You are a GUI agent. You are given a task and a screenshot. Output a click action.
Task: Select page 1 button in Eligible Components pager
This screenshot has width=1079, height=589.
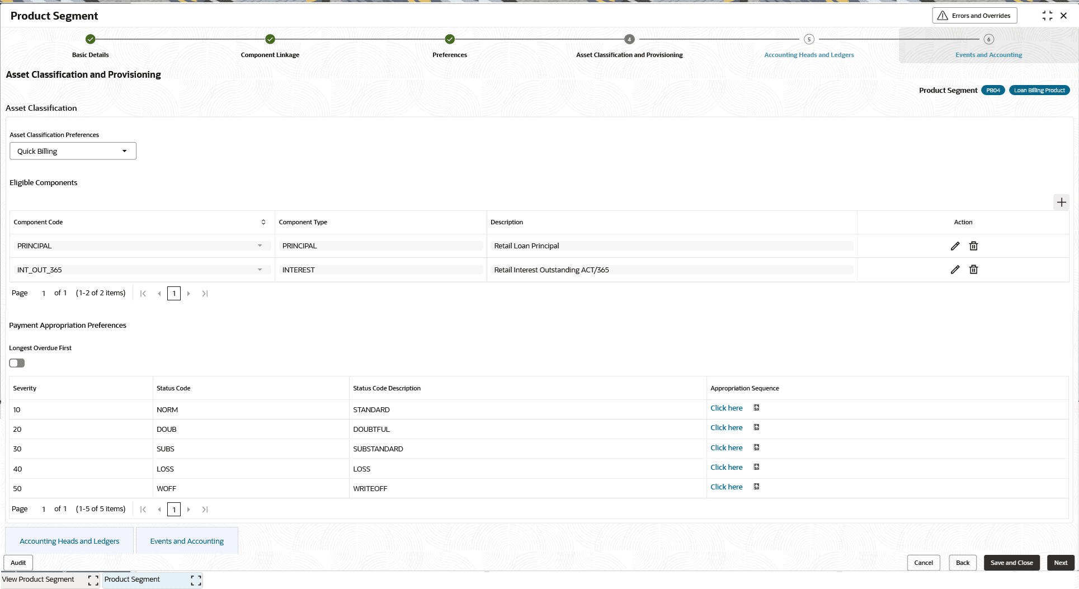(x=174, y=293)
